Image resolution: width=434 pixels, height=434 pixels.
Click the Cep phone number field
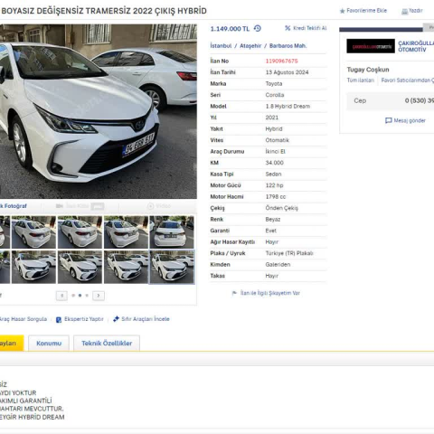coord(391,100)
